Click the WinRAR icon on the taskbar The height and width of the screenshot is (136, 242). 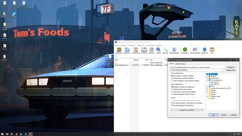click(31, 134)
